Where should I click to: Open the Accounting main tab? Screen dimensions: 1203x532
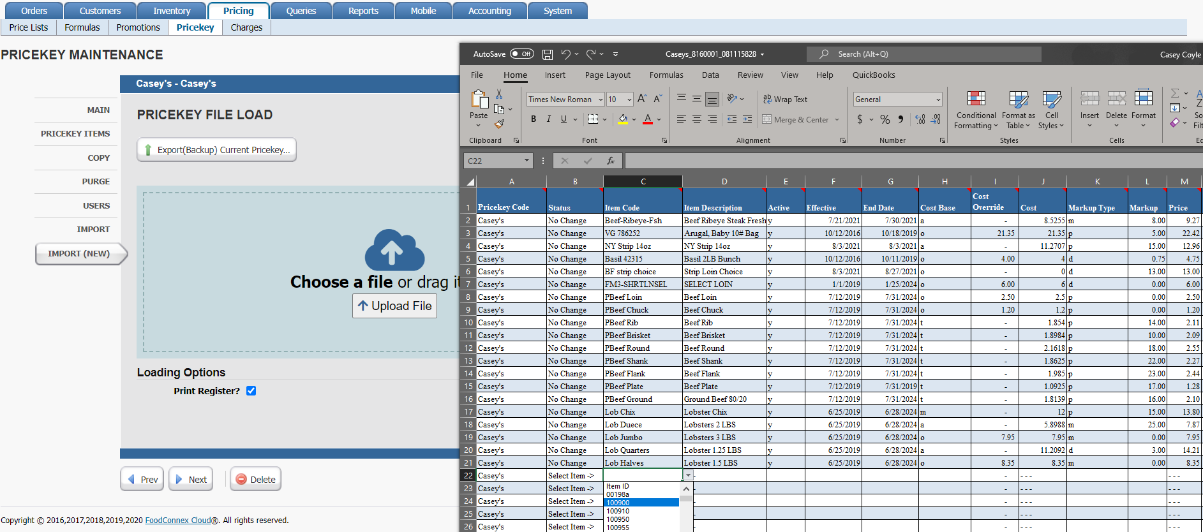pyautogui.click(x=489, y=11)
